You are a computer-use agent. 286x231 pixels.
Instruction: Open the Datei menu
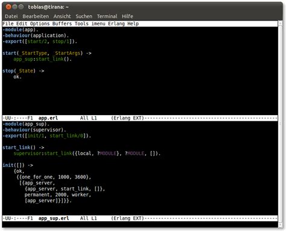pyautogui.click(x=11, y=16)
